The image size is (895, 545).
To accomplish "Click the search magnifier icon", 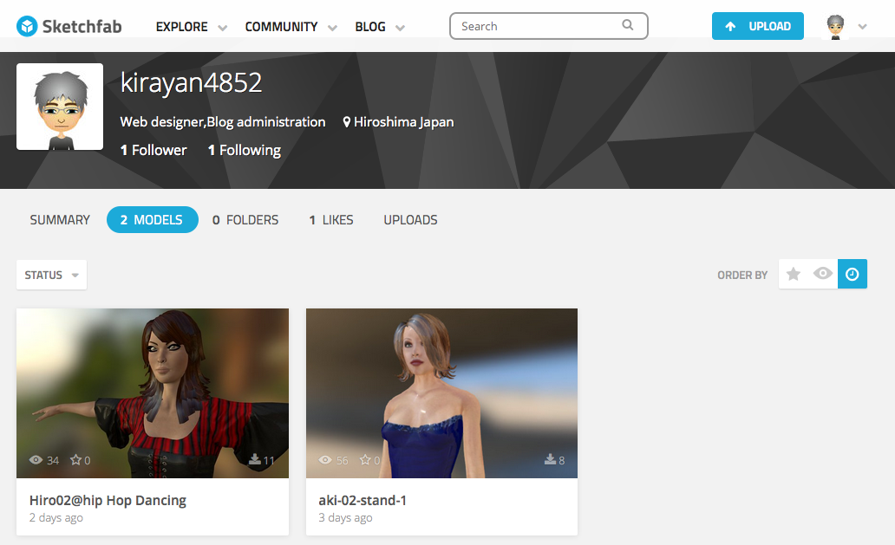I will tap(627, 25).
